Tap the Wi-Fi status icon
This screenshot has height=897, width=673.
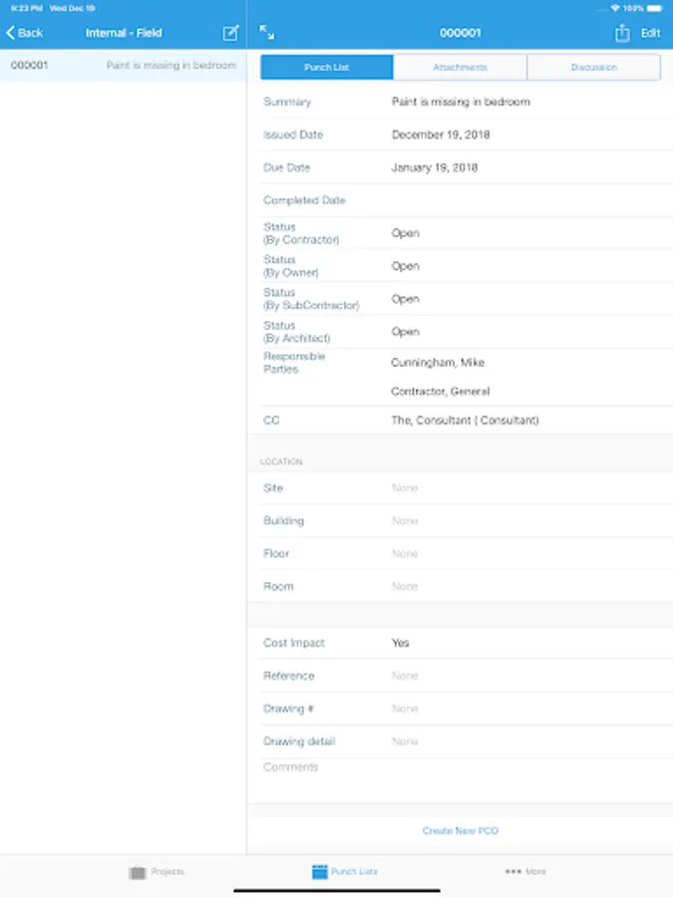tap(615, 8)
